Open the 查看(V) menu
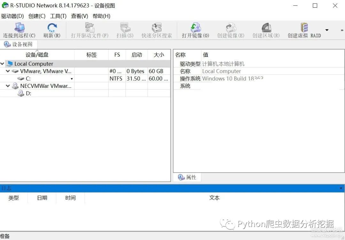Image resolution: width=345 pixels, height=240 pixels. click(x=80, y=16)
